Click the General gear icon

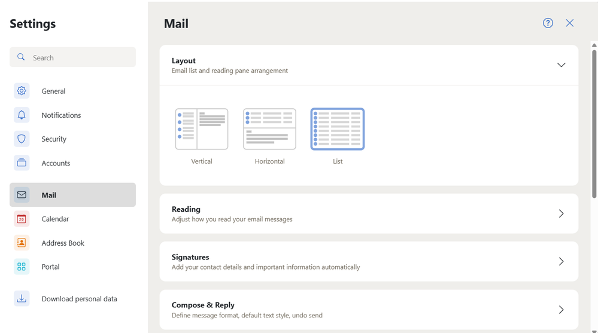[x=22, y=91]
